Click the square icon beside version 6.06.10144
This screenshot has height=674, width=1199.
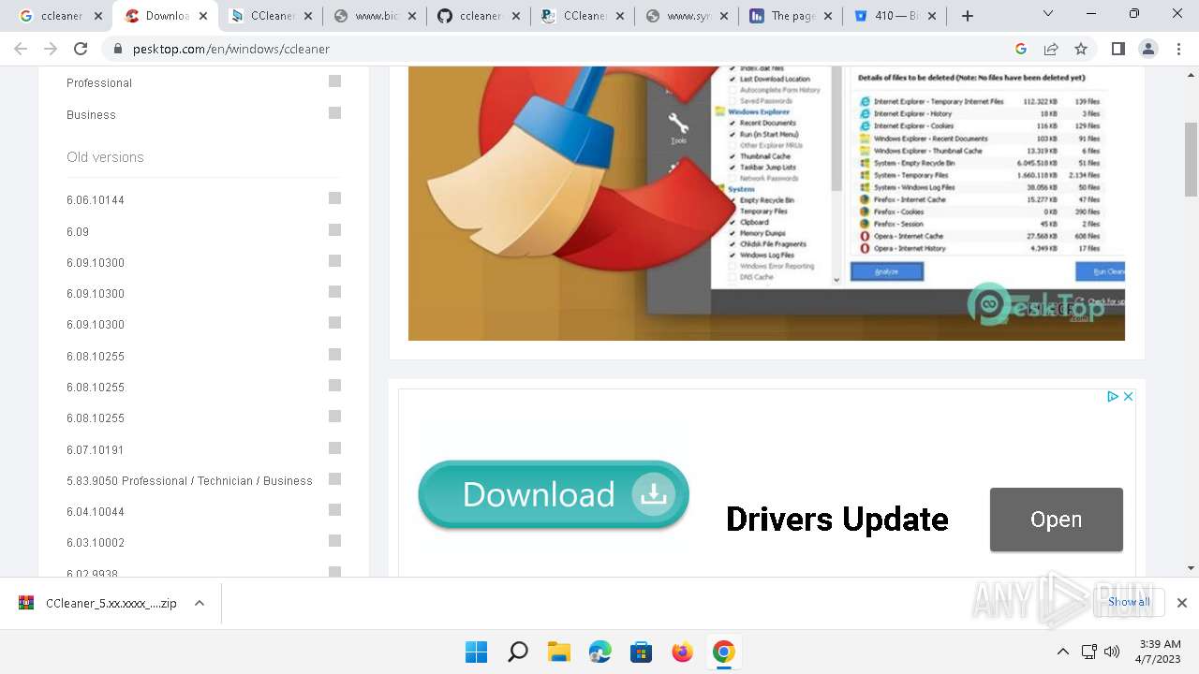[334, 198]
